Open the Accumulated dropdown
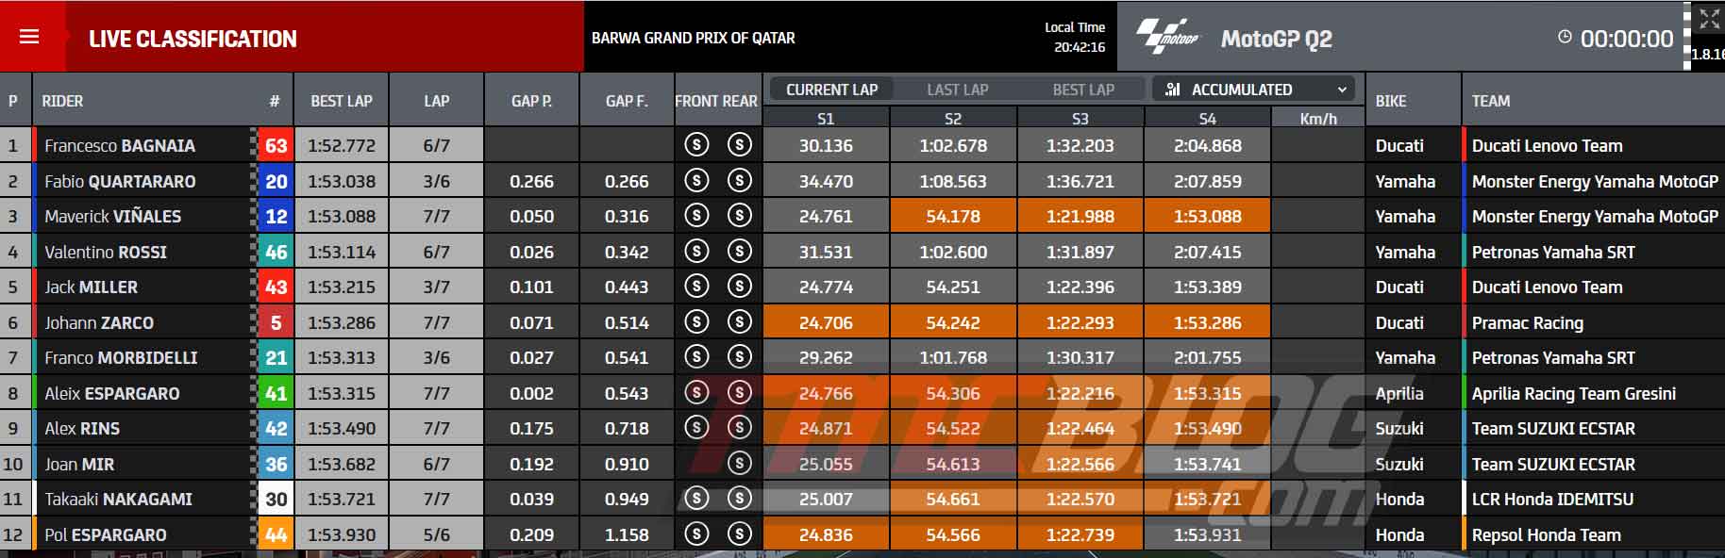The height and width of the screenshot is (558, 1725). 1253,90
